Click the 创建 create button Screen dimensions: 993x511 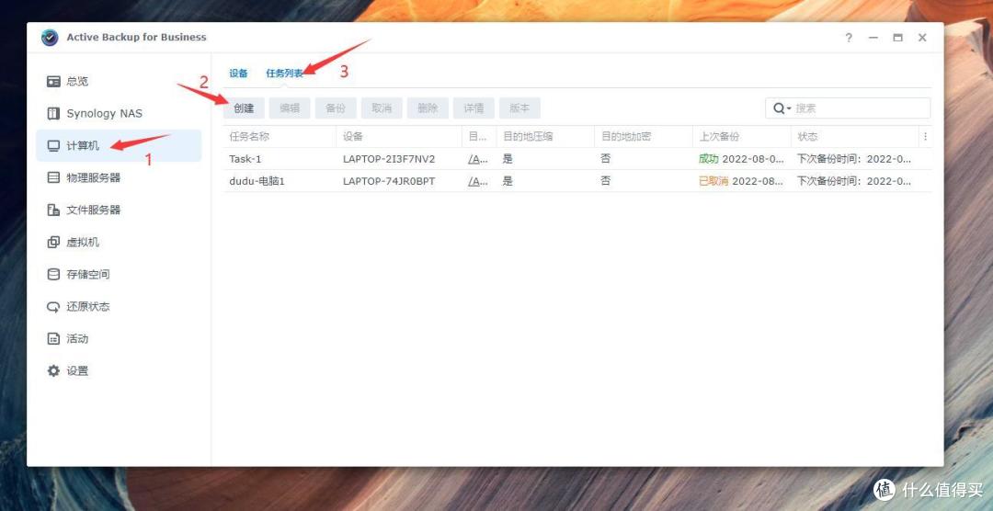pos(244,108)
